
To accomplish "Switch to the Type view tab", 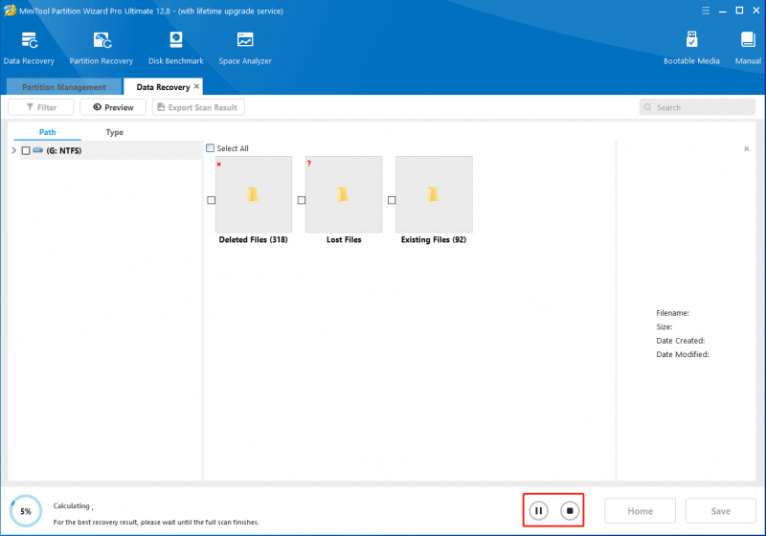I will click(114, 132).
